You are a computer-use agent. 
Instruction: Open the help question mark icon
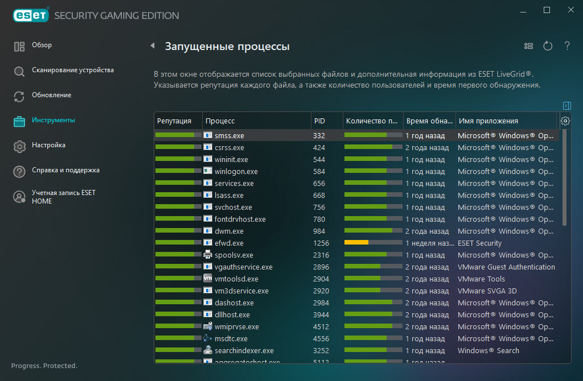[567, 46]
